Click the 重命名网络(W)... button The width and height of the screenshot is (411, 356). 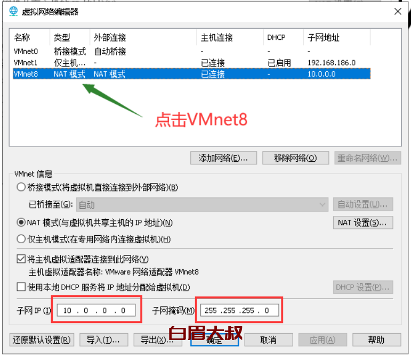point(367,158)
